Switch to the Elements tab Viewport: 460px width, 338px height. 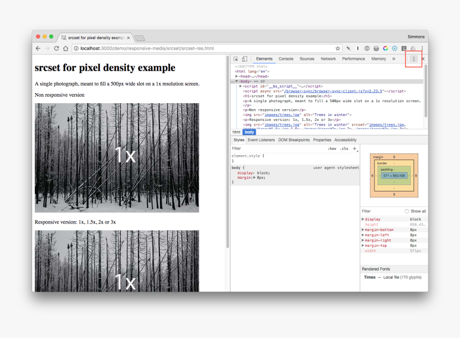click(264, 59)
